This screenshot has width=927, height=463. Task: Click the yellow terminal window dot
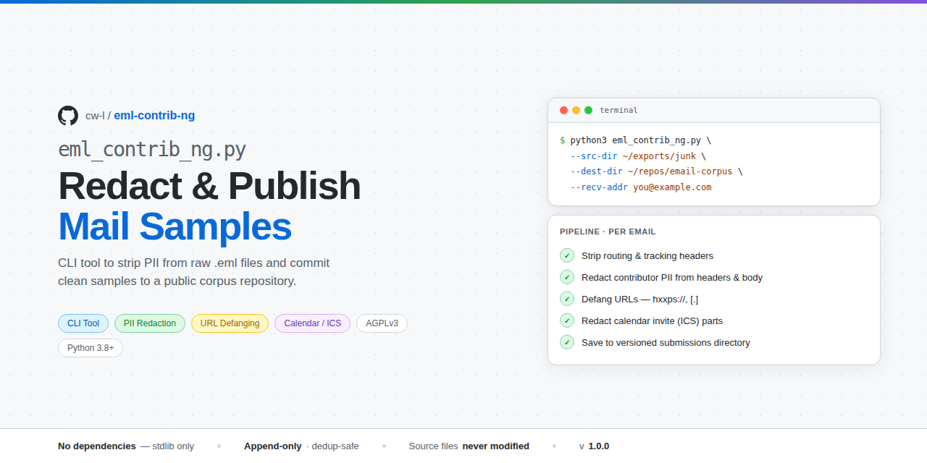point(576,111)
